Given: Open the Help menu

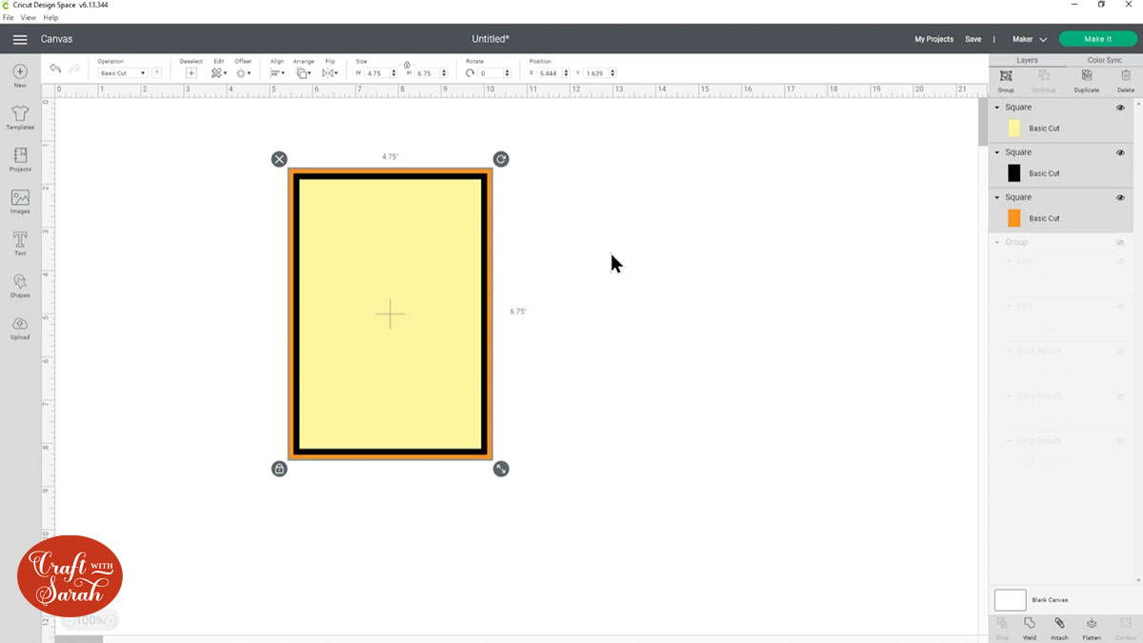Looking at the screenshot, I should [x=51, y=17].
